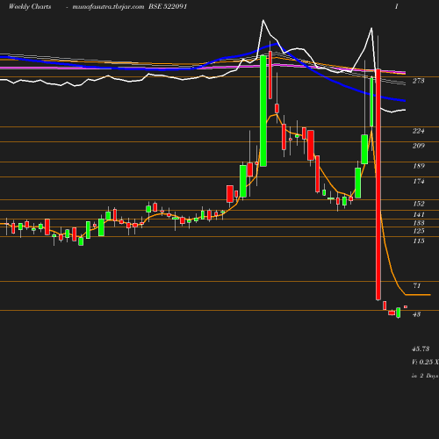Image resolution: width=439 pixels, height=439 pixels.
Task: Select the 174 price level label
Action: (419, 181)
